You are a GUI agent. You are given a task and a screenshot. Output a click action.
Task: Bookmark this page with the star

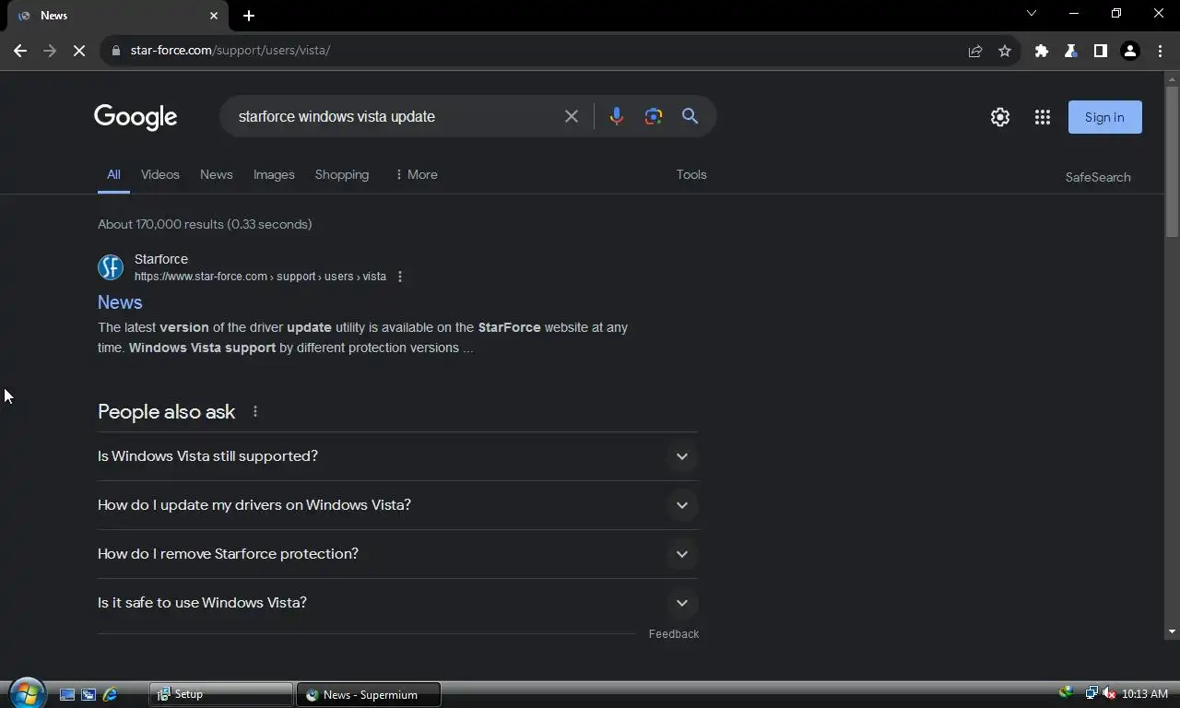1005,51
